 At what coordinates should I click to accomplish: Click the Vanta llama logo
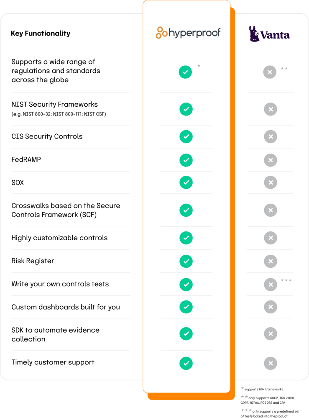(270, 34)
